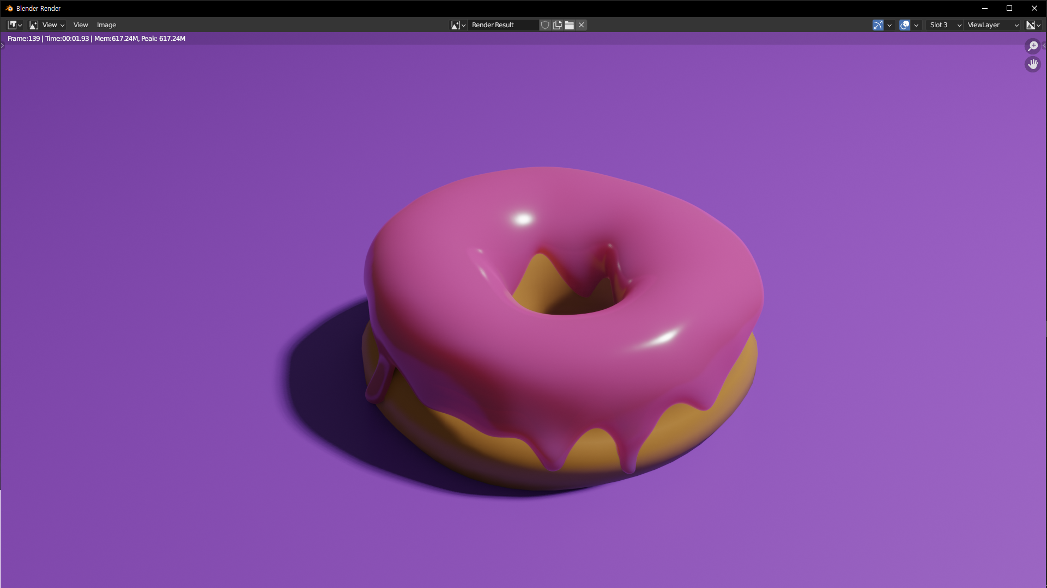Open the View mode dropdown

click(x=47, y=25)
